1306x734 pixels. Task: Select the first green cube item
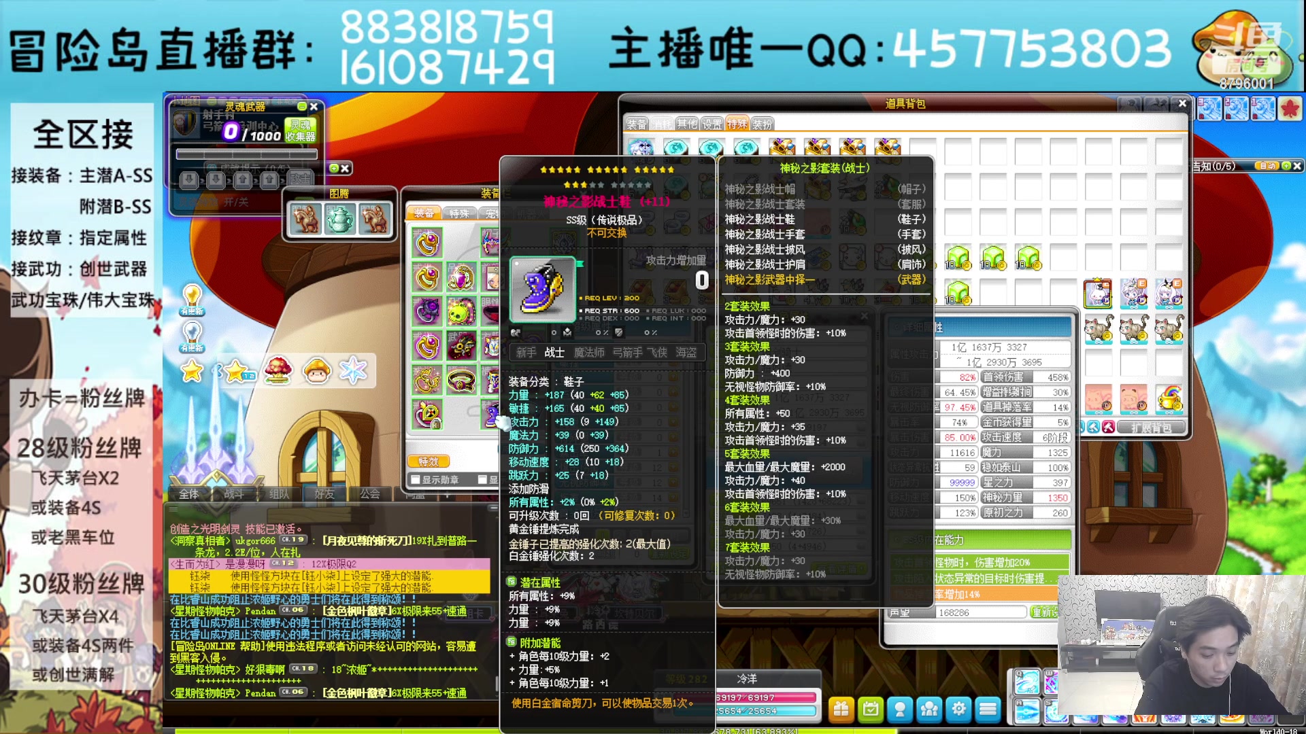point(958,258)
